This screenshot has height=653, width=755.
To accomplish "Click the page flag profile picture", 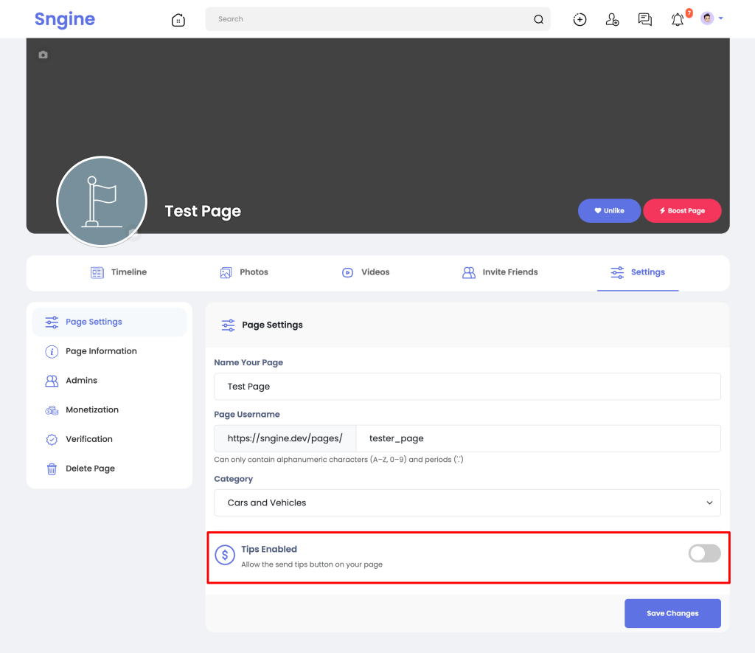I will pos(102,201).
